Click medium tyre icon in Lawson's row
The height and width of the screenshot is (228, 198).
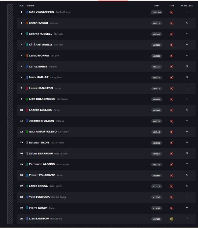[171, 219]
